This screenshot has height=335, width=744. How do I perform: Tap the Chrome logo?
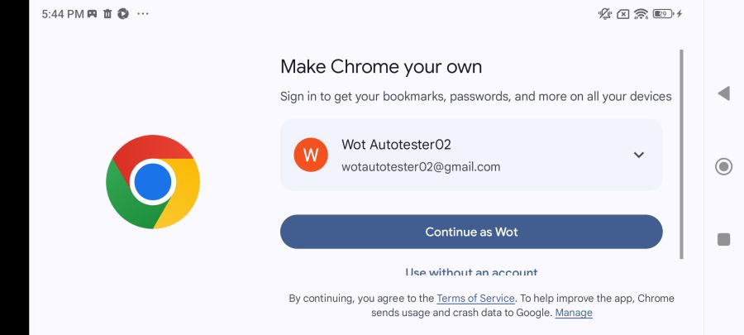[x=153, y=182]
